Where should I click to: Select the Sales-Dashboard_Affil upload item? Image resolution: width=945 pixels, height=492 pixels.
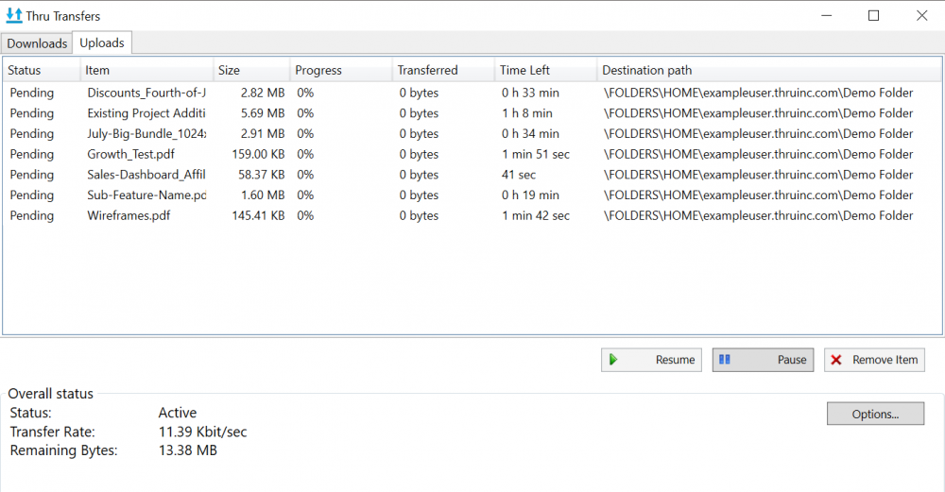click(x=146, y=175)
